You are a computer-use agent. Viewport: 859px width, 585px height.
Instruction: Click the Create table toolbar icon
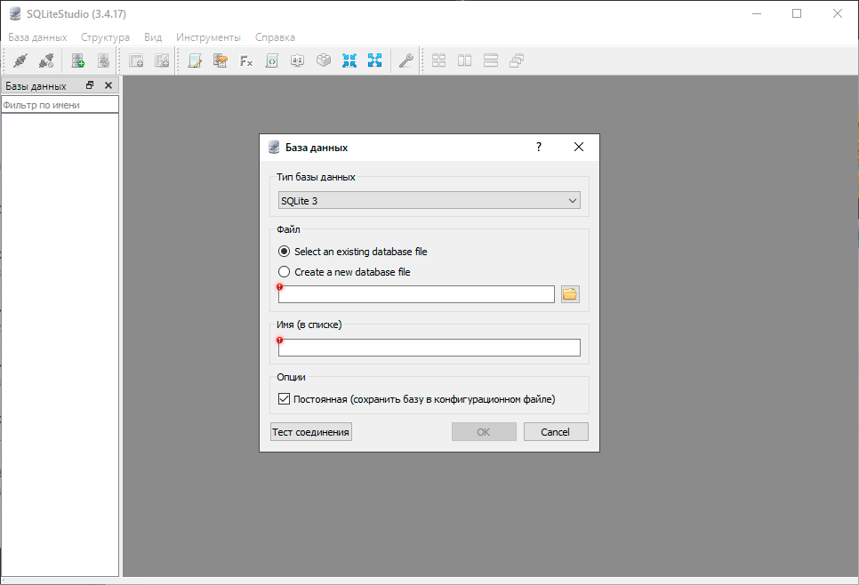(x=136, y=60)
